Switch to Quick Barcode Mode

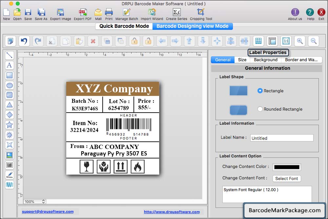coord(124,26)
